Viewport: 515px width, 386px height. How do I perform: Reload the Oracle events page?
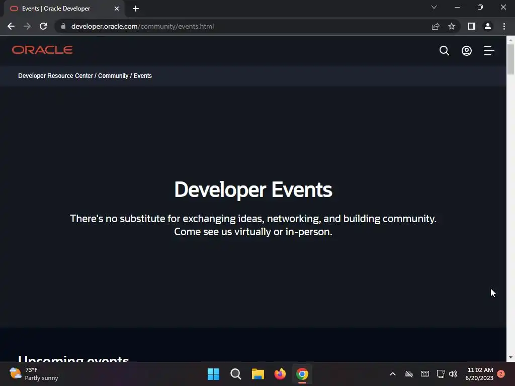coord(43,26)
